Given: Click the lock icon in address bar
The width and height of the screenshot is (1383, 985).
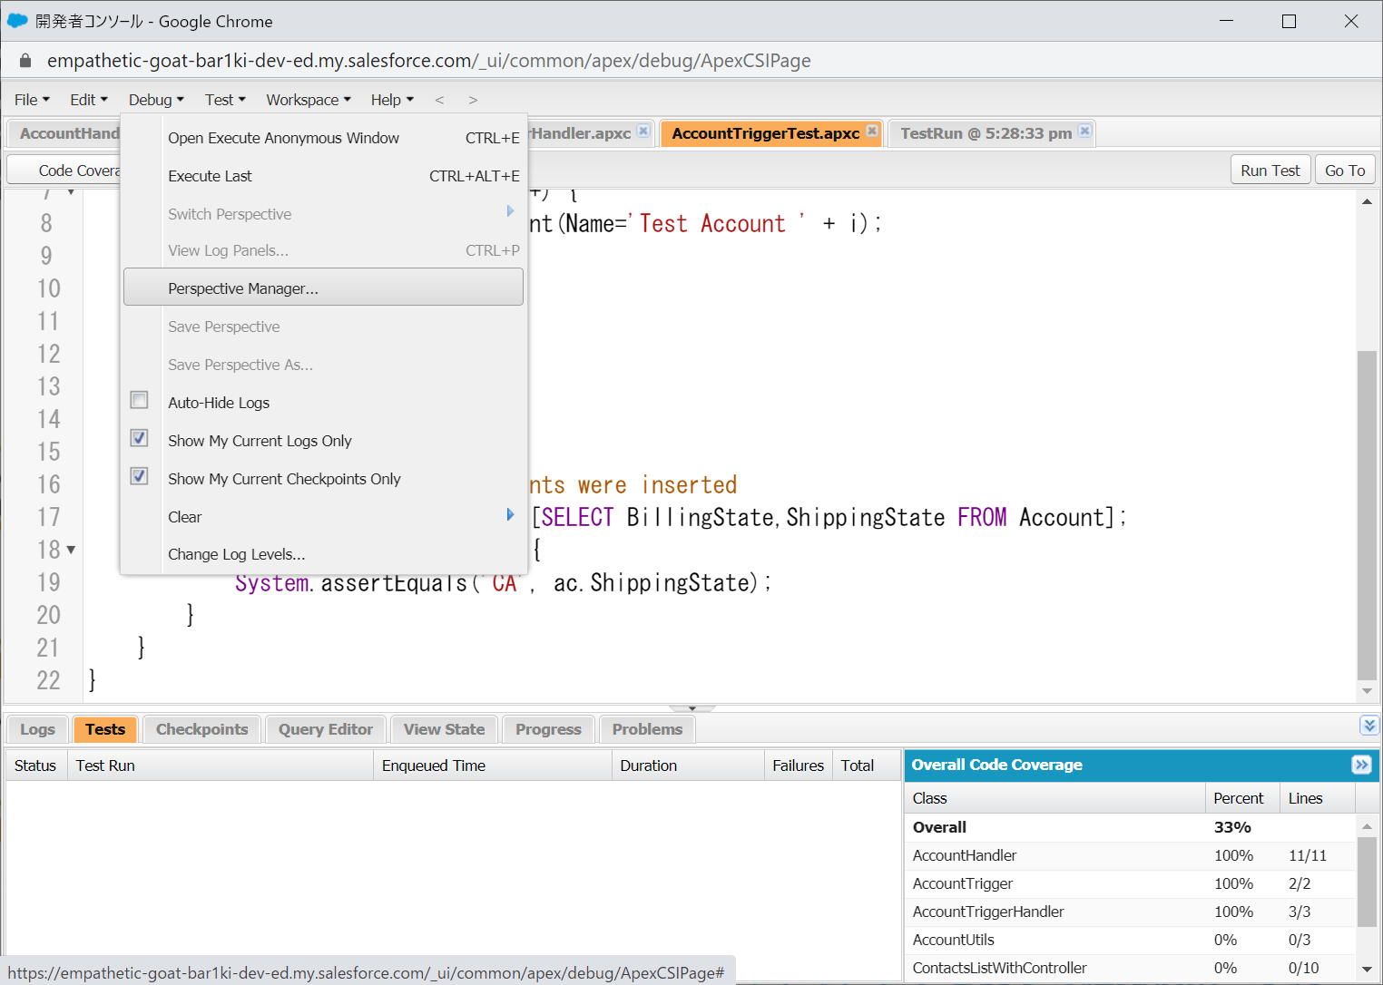Looking at the screenshot, I should click(25, 61).
